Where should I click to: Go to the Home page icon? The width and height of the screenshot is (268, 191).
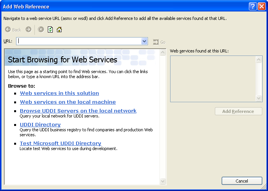click(59, 29)
